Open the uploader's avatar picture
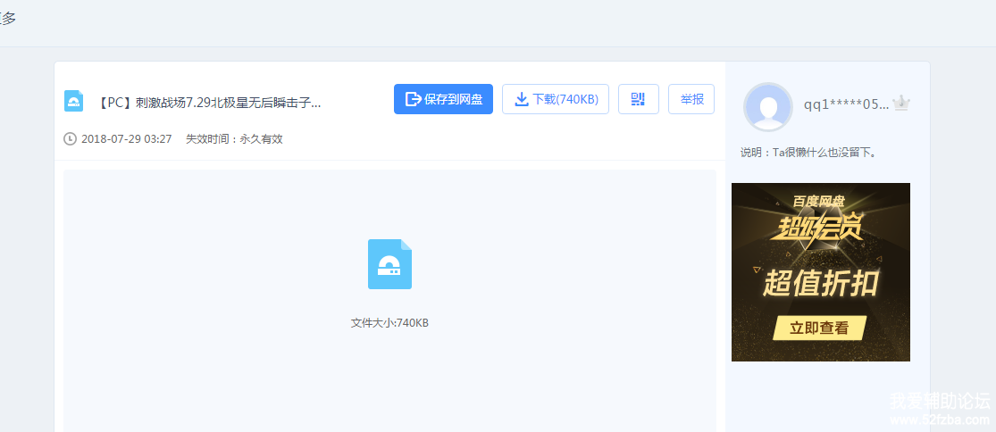This screenshot has height=432, width=996. click(768, 107)
